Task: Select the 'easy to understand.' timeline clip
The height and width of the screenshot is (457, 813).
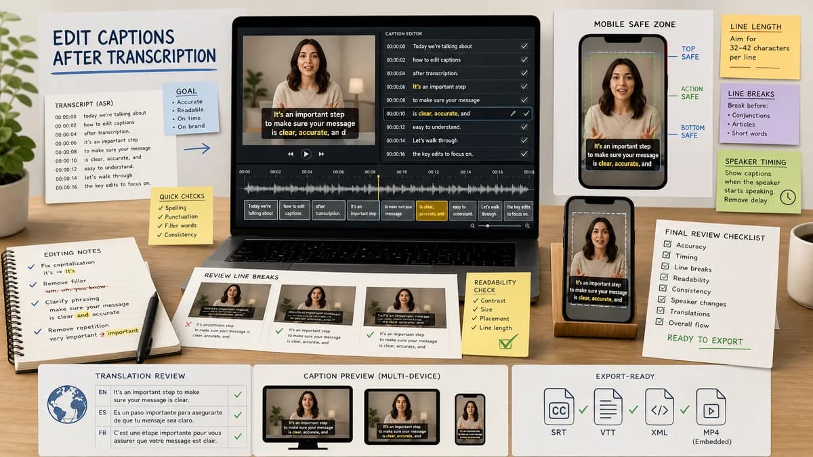Action: pos(463,210)
